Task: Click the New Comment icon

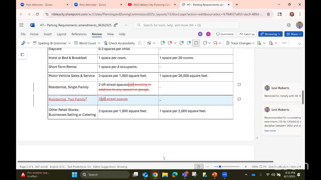Action: point(163,43)
